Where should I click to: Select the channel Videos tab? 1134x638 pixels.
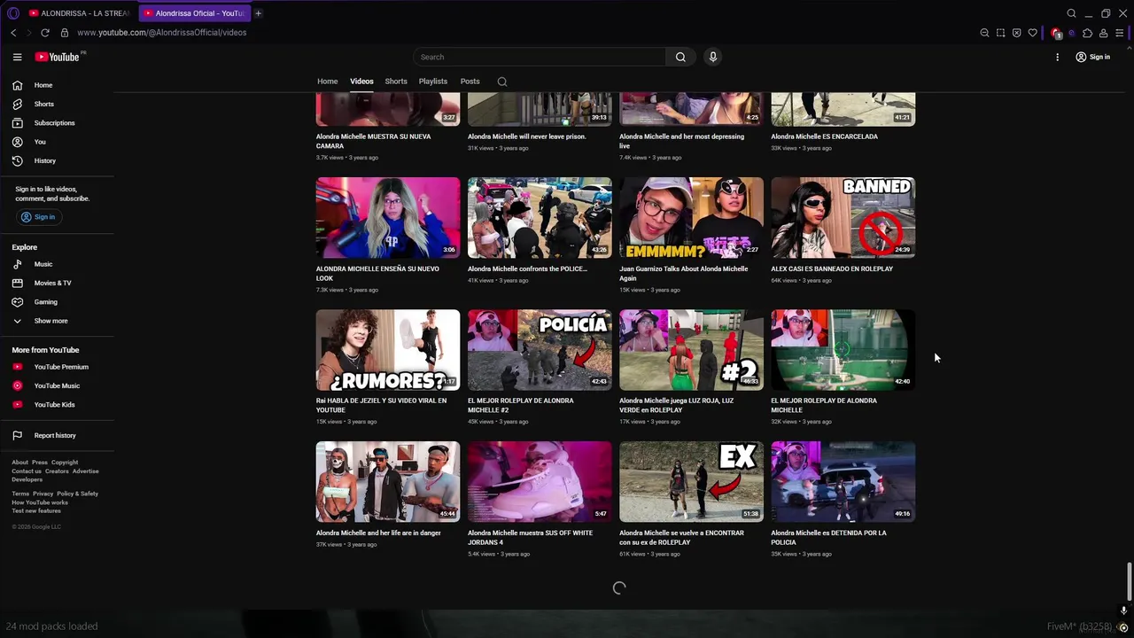pyautogui.click(x=361, y=82)
